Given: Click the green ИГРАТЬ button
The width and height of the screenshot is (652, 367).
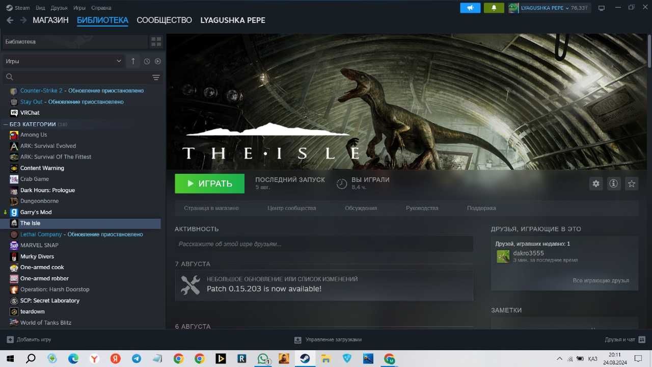Looking at the screenshot, I should [x=209, y=183].
